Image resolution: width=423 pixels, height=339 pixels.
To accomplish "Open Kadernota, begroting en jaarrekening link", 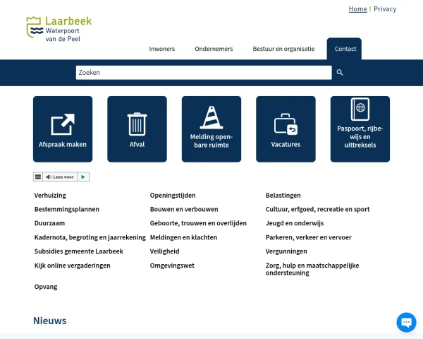I will 90,237.
